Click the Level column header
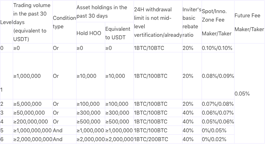 6,22
